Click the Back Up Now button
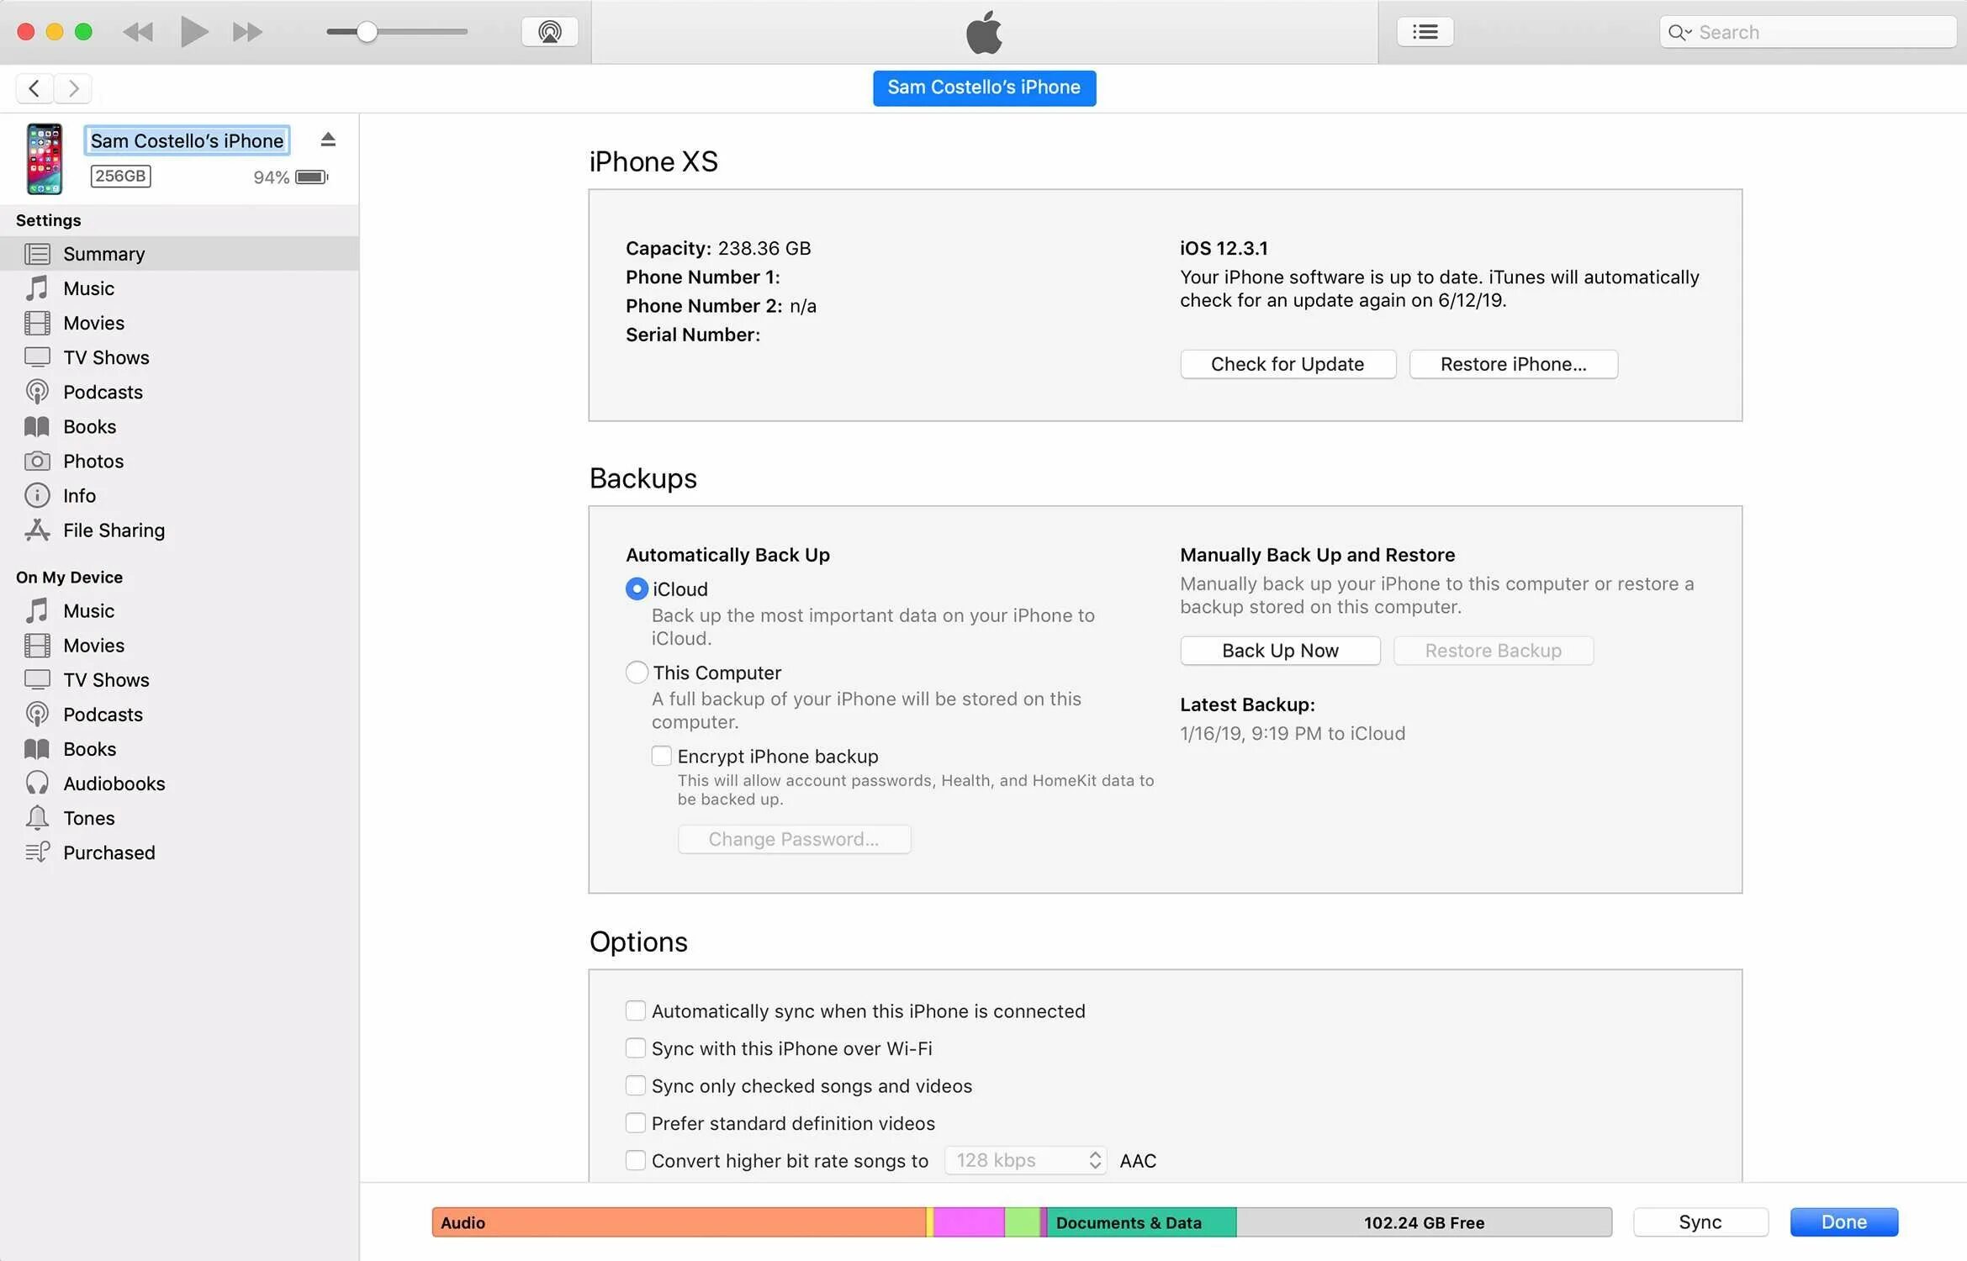This screenshot has width=1967, height=1261. (1279, 651)
